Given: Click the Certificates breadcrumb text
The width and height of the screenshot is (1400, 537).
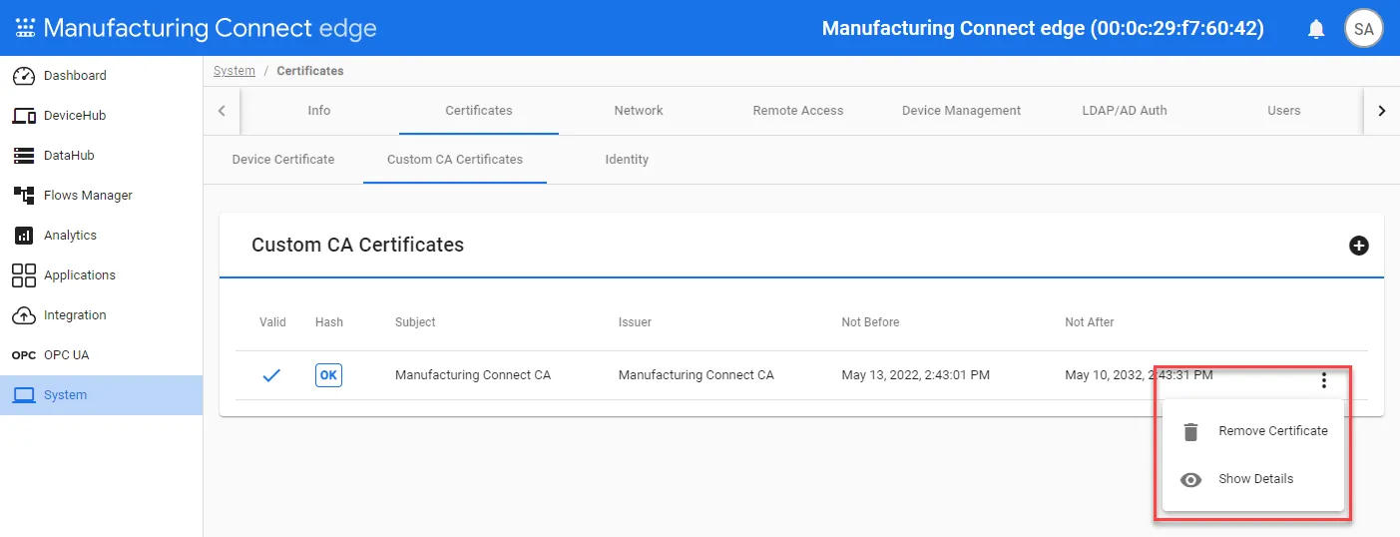Looking at the screenshot, I should tap(310, 71).
